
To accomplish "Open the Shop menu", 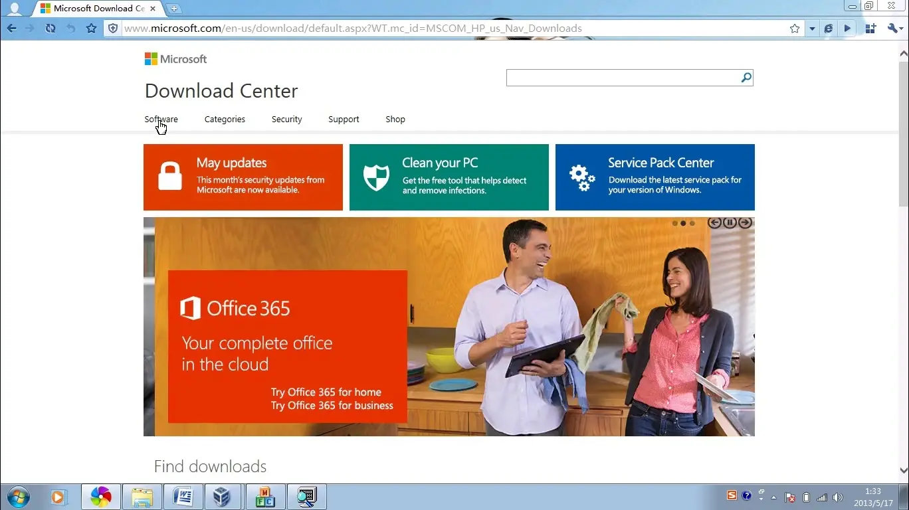I will (x=395, y=120).
